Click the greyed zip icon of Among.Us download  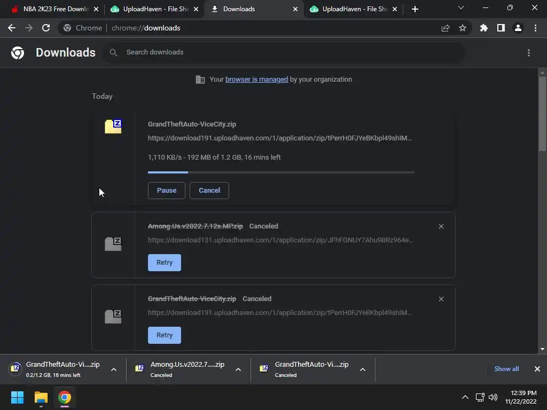pos(113,243)
